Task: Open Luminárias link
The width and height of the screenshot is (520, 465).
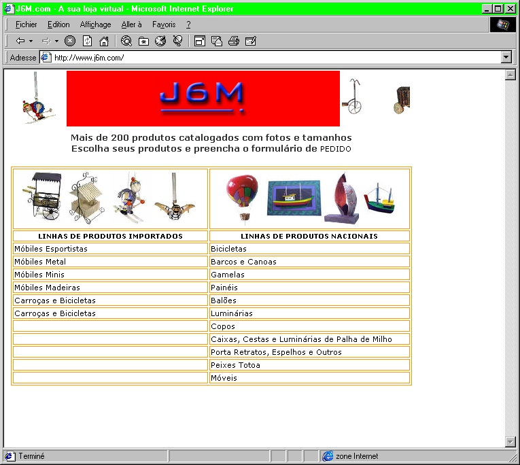Action: click(x=232, y=313)
